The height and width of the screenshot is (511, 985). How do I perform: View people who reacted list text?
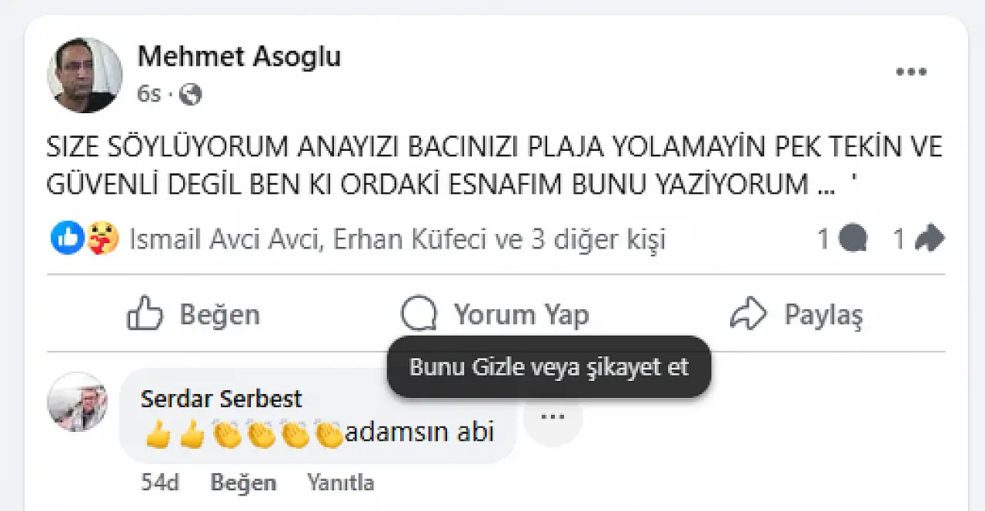(x=397, y=240)
